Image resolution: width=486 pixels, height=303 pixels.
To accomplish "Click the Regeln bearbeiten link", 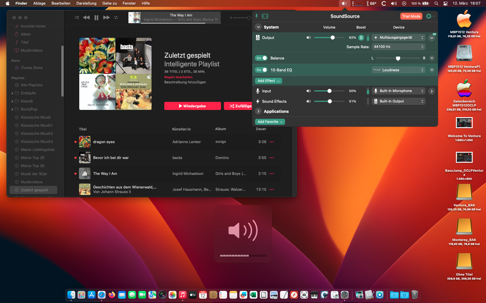I will pyautogui.click(x=178, y=77).
